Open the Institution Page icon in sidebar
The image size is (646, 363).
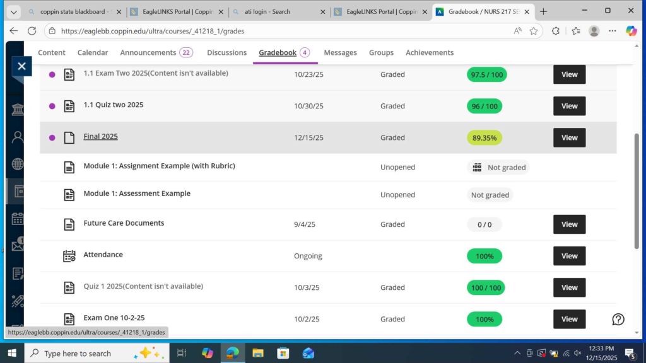[x=18, y=110]
